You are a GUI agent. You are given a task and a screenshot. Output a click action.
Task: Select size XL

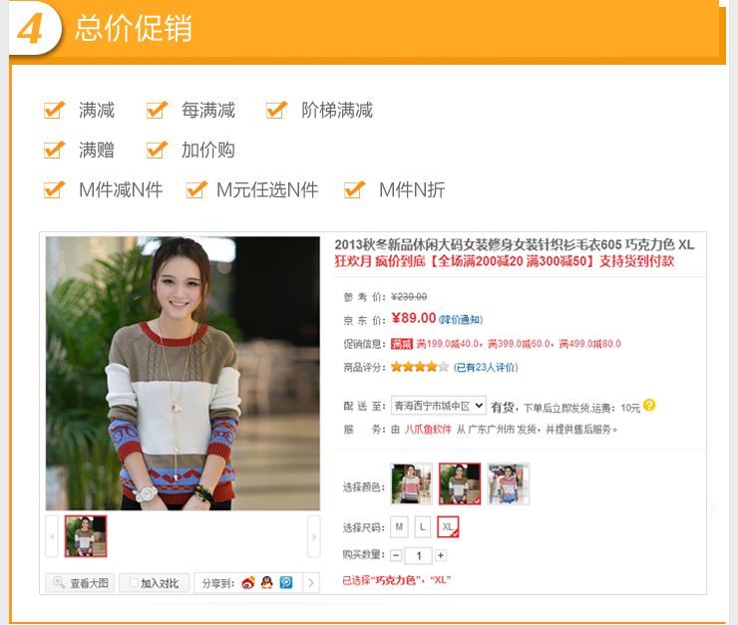point(448,526)
